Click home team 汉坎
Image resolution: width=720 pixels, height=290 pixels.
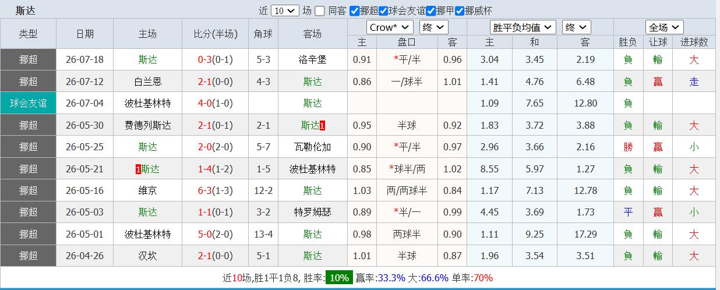[x=148, y=256]
